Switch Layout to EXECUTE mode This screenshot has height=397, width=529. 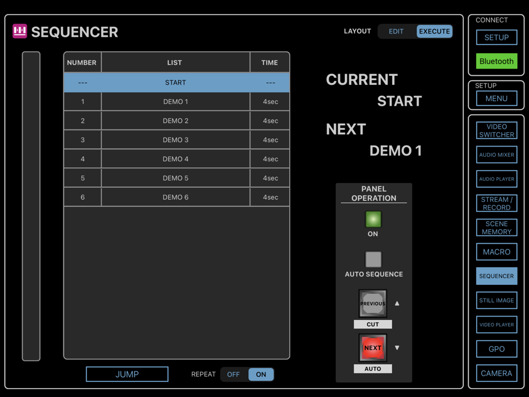(x=434, y=31)
